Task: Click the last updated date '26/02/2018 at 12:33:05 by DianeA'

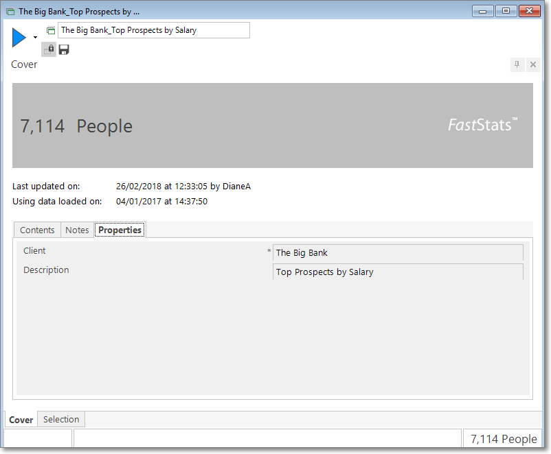Action: click(183, 187)
